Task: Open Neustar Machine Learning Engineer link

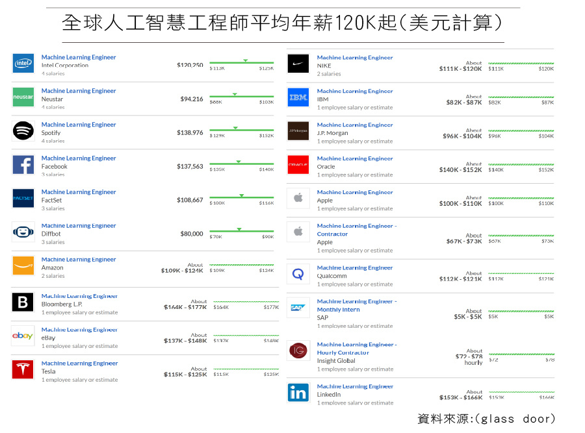Action: click(x=79, y=90)
